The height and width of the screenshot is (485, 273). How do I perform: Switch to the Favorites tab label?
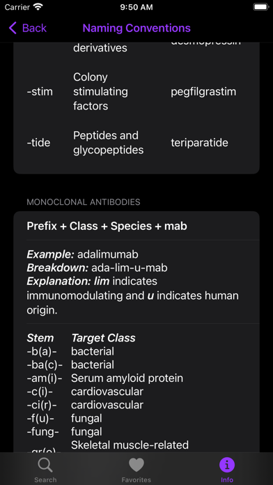point(136,479)
